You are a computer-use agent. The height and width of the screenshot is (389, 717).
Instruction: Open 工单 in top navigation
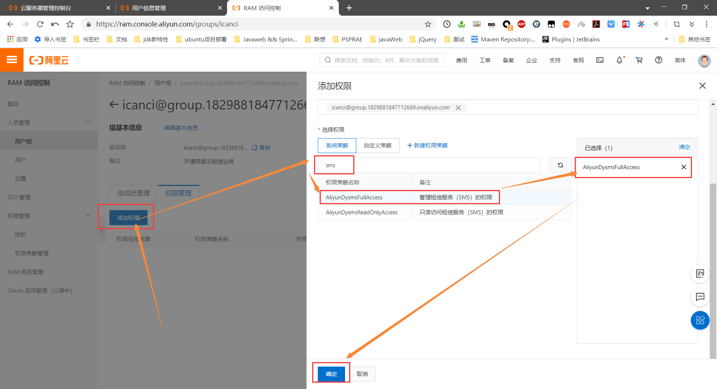pos(485,60)
